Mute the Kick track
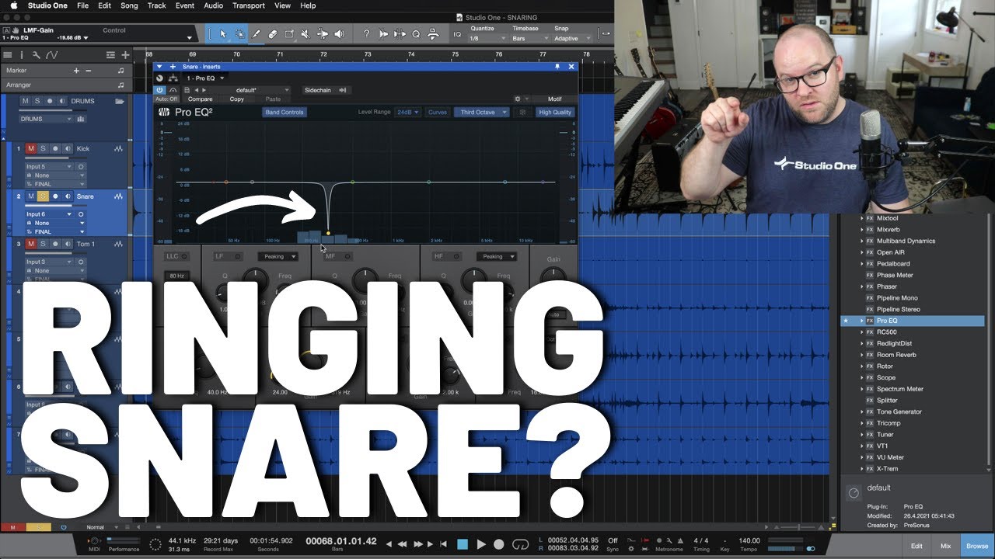The image size is (995, 559). point(31,148)
